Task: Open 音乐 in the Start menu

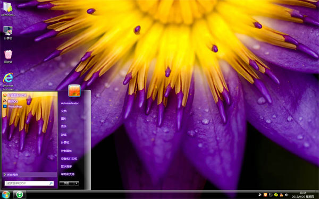Action: [64, 126]
